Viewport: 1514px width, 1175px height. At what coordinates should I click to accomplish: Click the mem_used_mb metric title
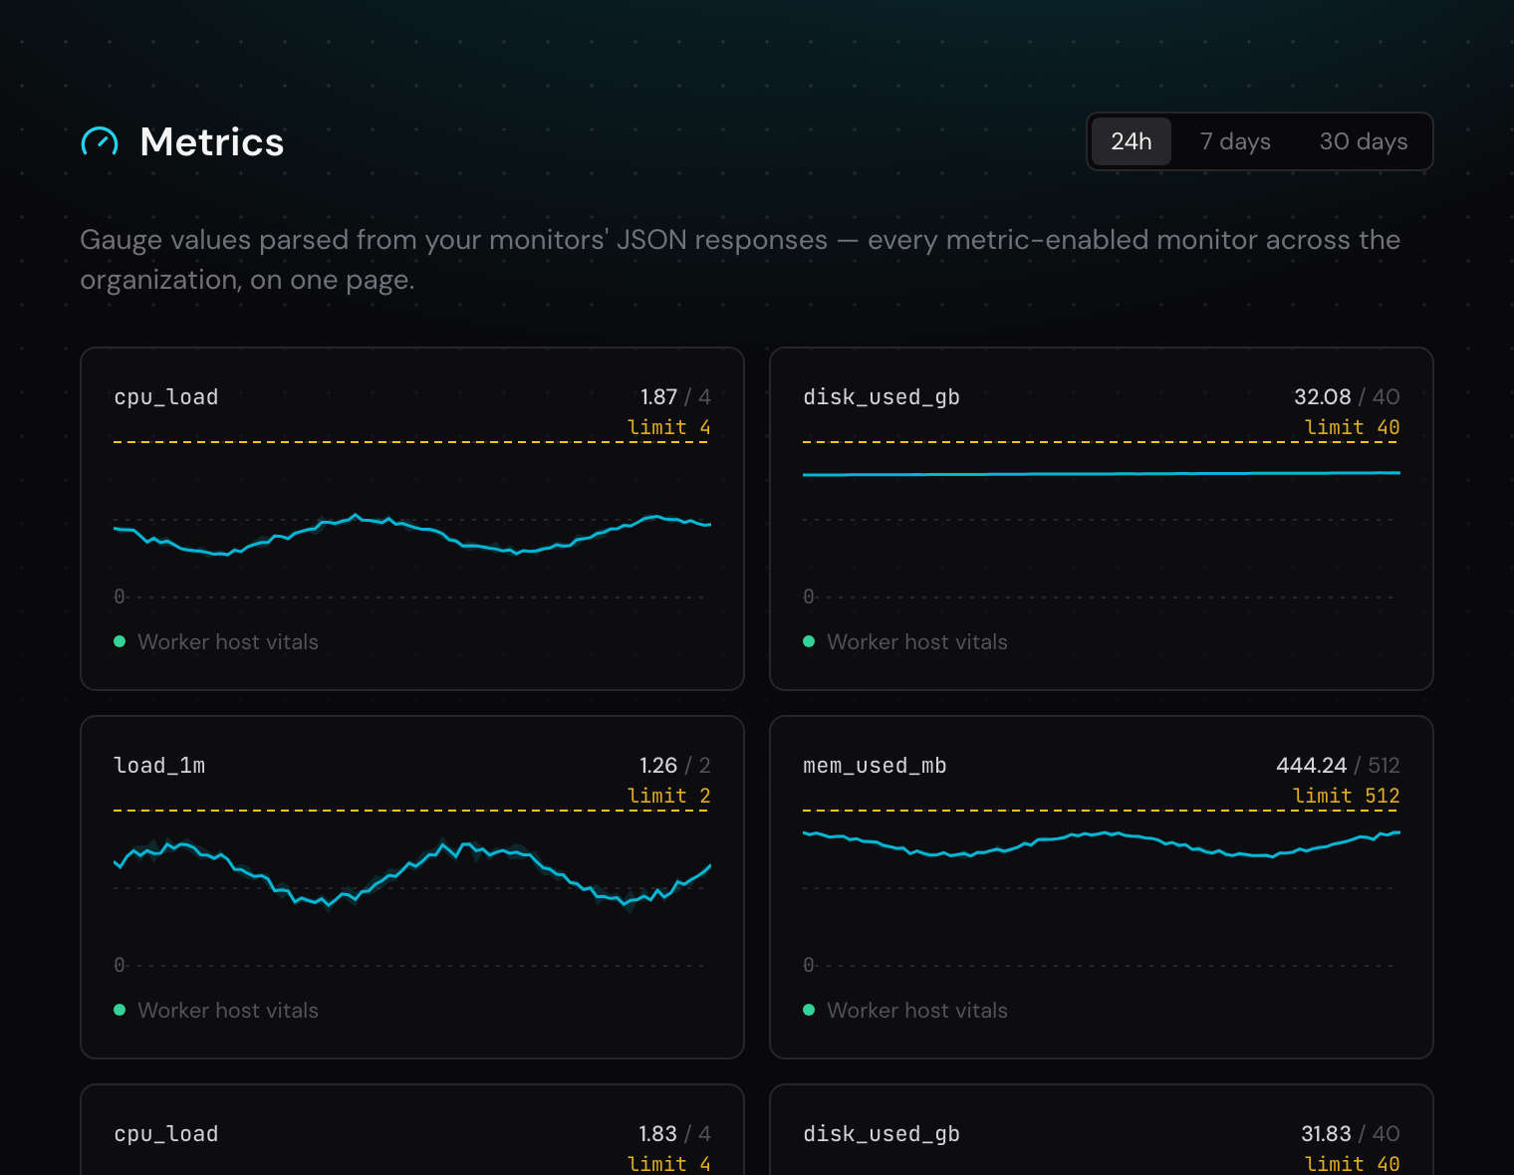tap(875, 766)
